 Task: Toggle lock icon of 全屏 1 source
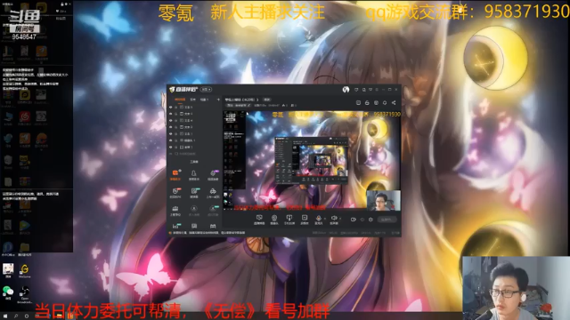(x=176, y=147)
